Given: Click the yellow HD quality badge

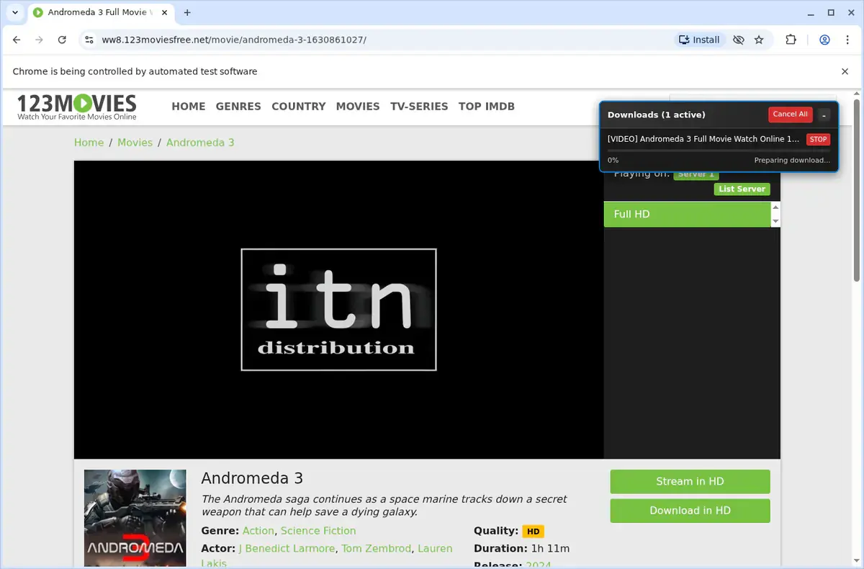Looking at the screenshot, I should click(x=533, y=532).
